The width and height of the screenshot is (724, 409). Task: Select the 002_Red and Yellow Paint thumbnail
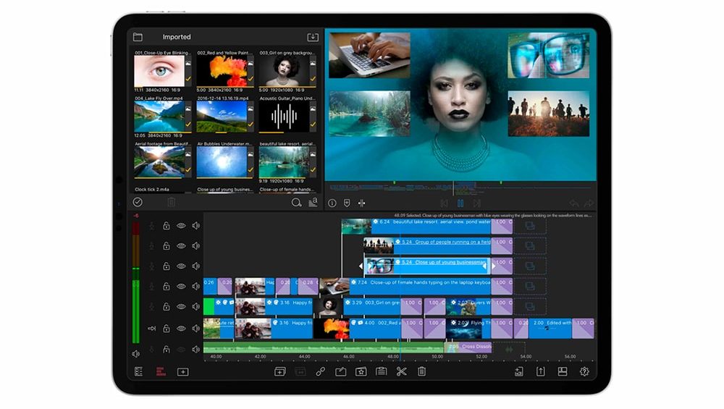pyautogui.click(x=221, y=71)
